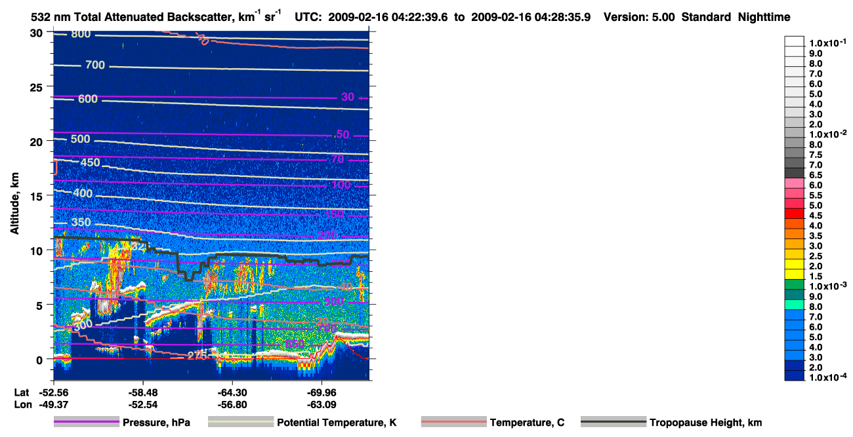The height and width of the screenshot is (437, 853).
Task: Click the 3.5 colorbar label
Action: pyautogui.click(x=816, y=235)
